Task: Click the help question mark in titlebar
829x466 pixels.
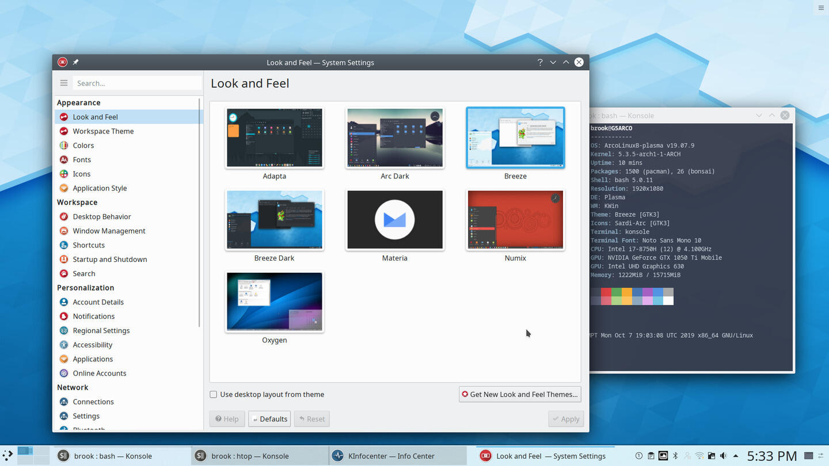Action: coord(539,62)
